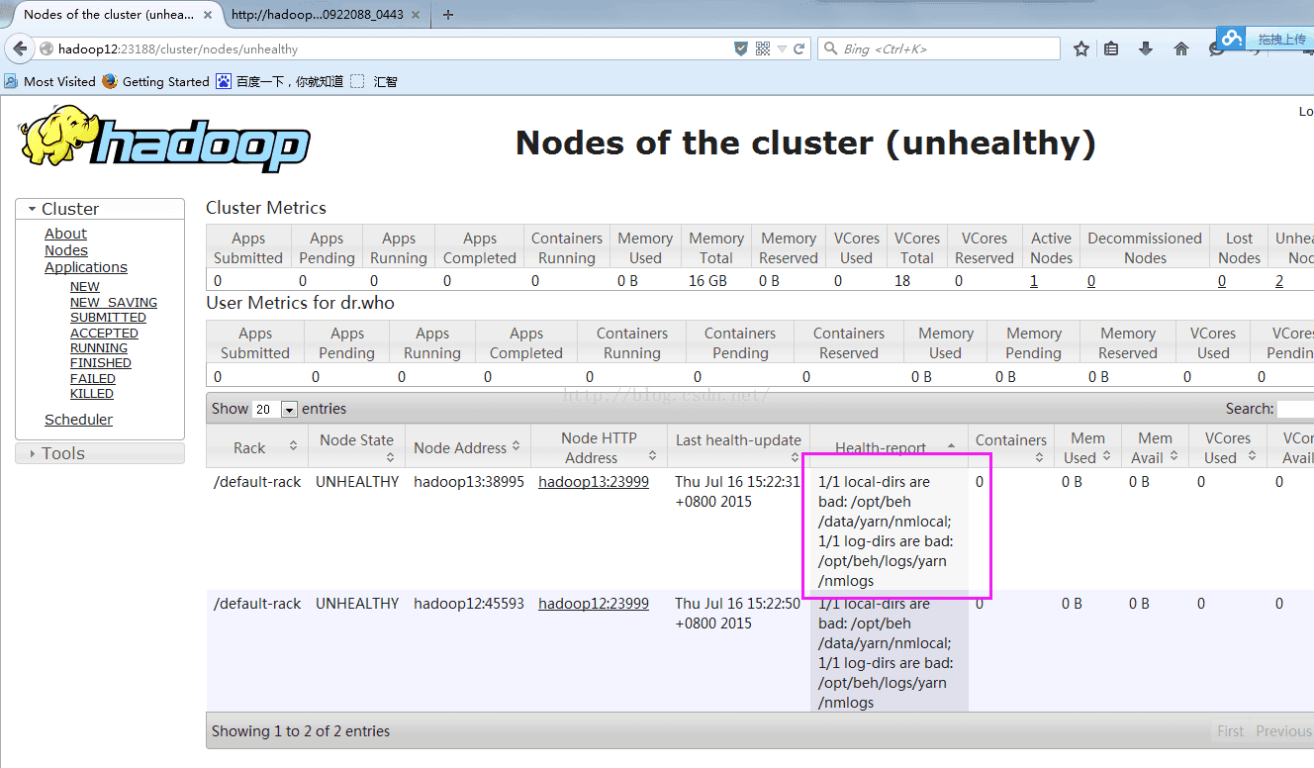
Task: Show KILLED applications
Action: point(92,393)
